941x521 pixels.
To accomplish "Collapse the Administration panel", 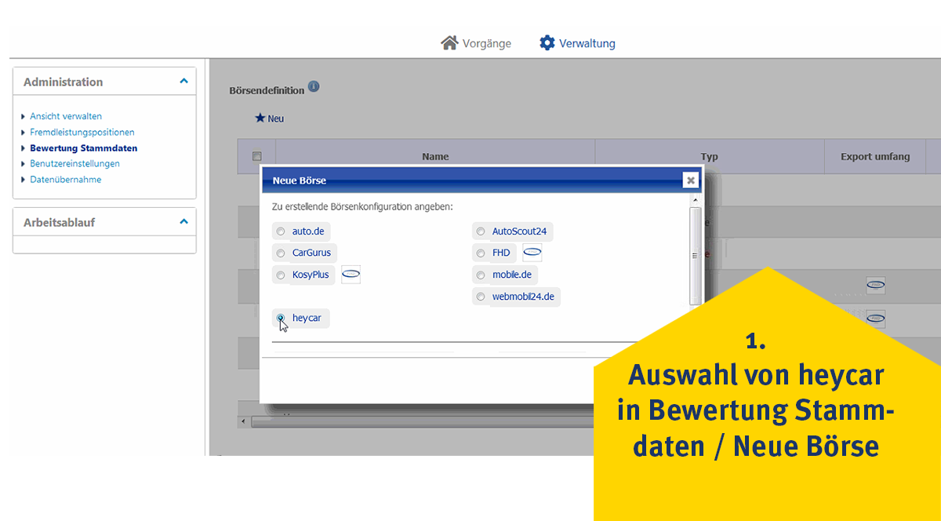I will pos(183,81).
